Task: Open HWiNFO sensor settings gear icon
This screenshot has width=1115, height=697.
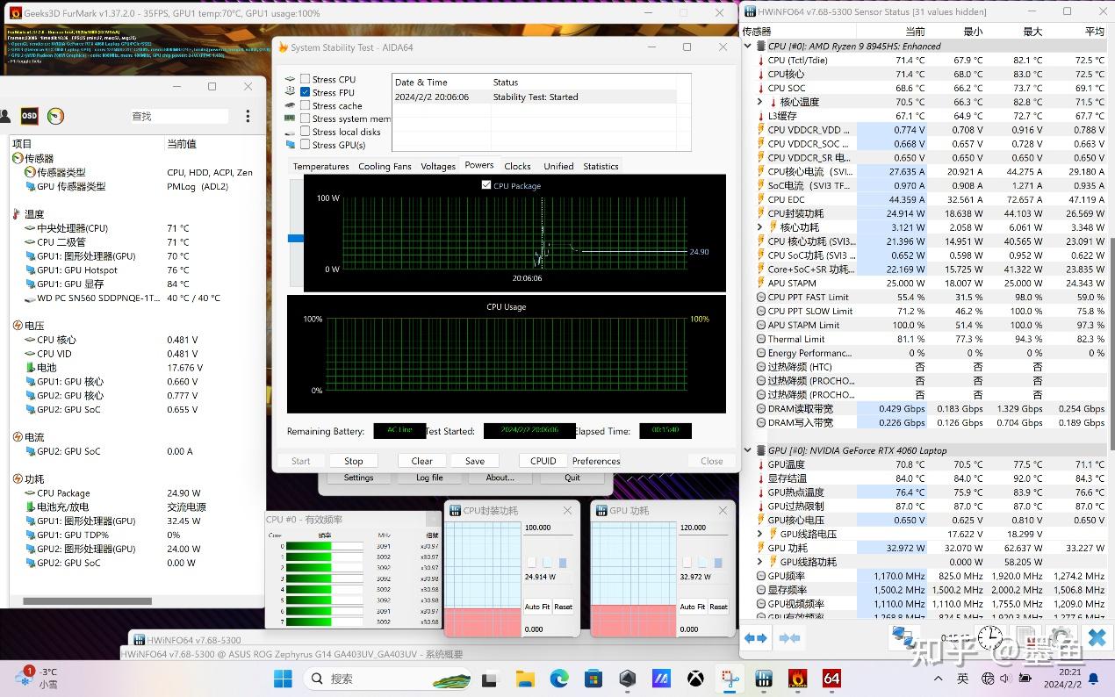Action: coord(1062,638)
